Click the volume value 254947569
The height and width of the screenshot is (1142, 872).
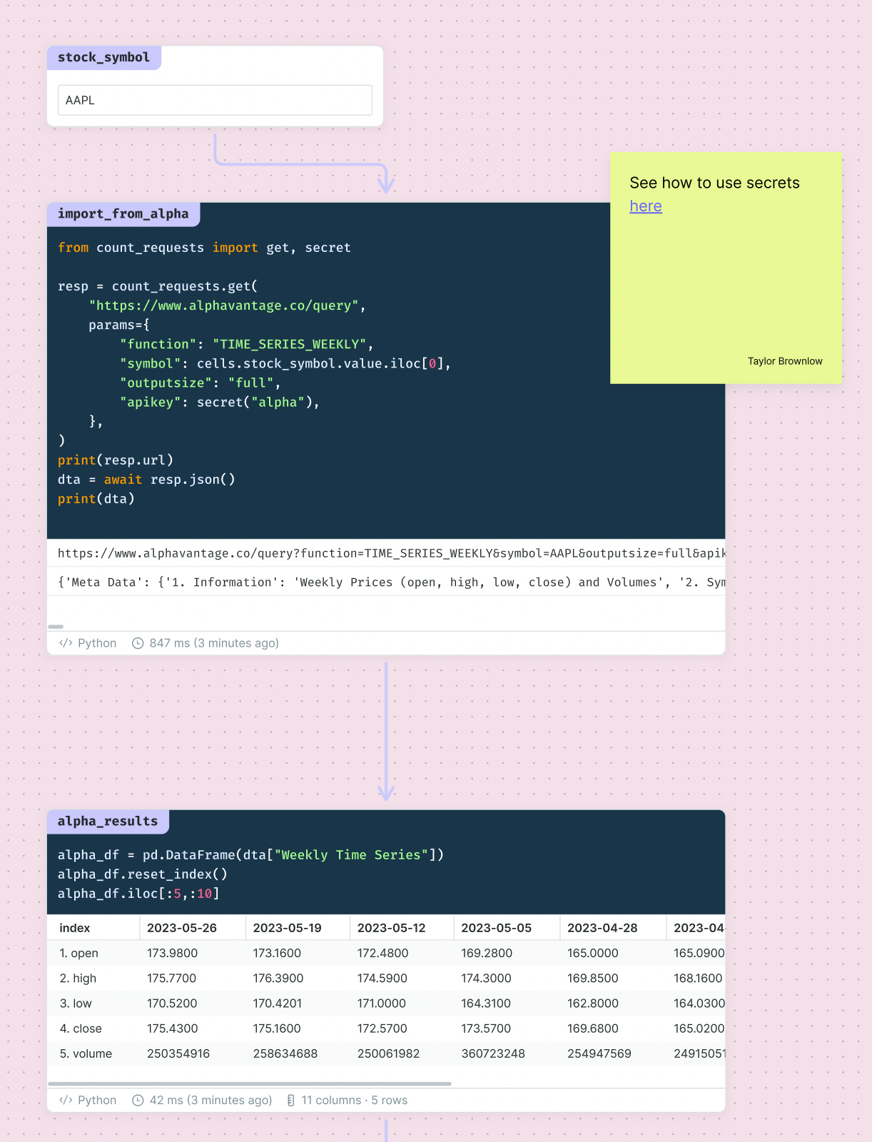(x=599, y=1053)
